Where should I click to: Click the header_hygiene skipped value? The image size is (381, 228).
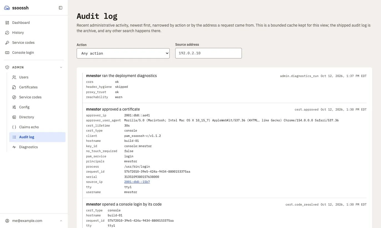121,87
